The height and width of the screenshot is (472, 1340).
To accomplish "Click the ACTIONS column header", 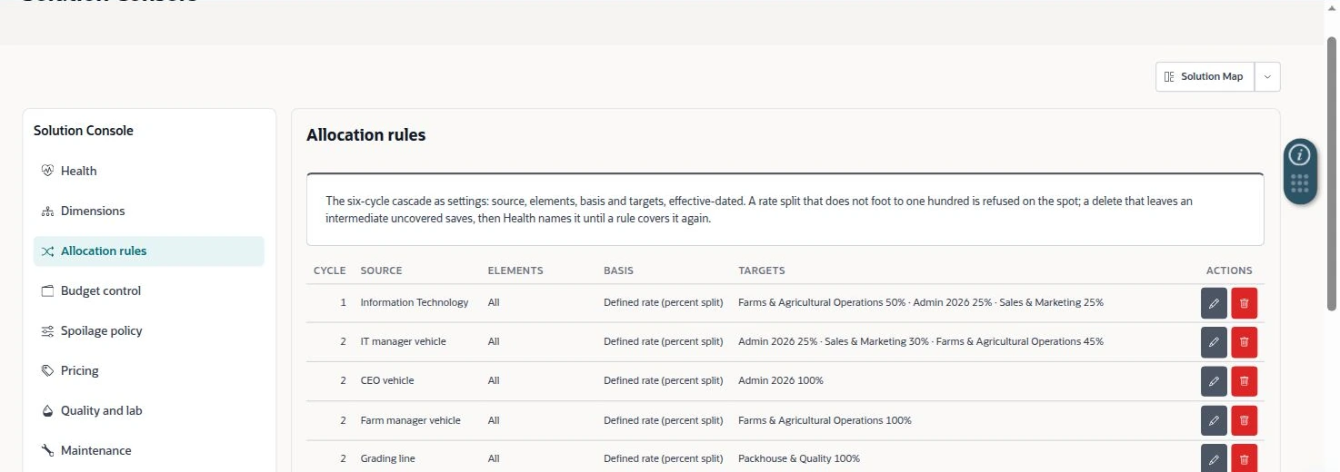I will [x=1229, y=270].
